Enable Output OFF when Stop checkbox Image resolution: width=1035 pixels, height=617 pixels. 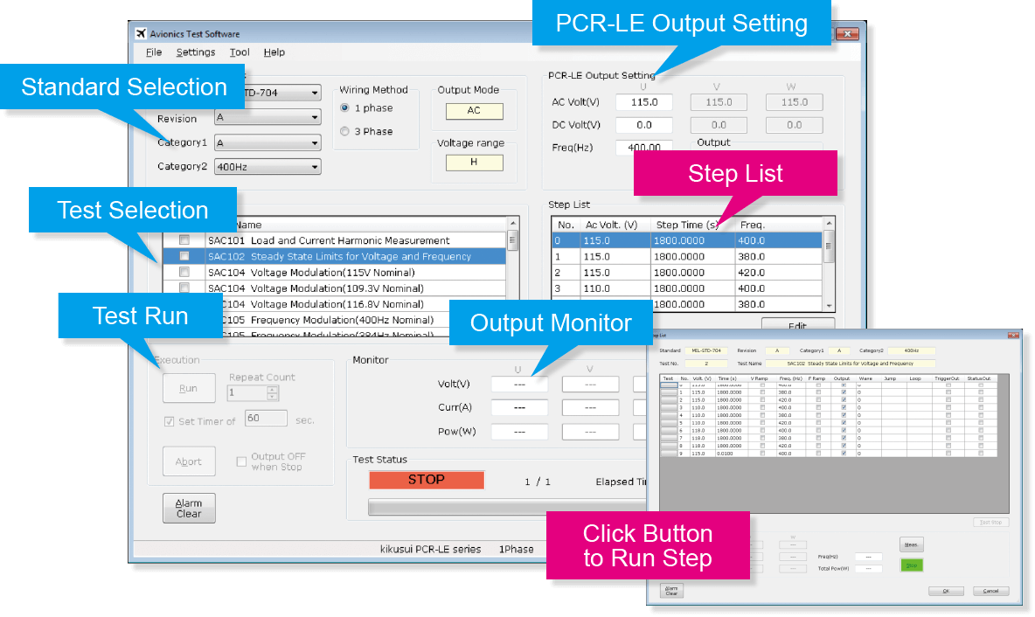coord(241,461)
